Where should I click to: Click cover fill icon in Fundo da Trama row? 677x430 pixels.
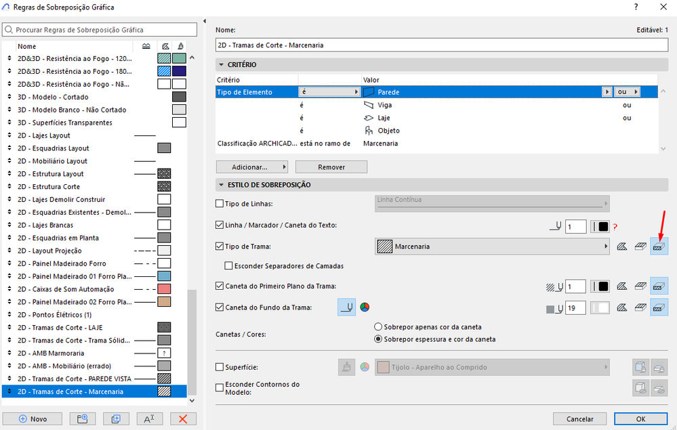pos(640,307)
